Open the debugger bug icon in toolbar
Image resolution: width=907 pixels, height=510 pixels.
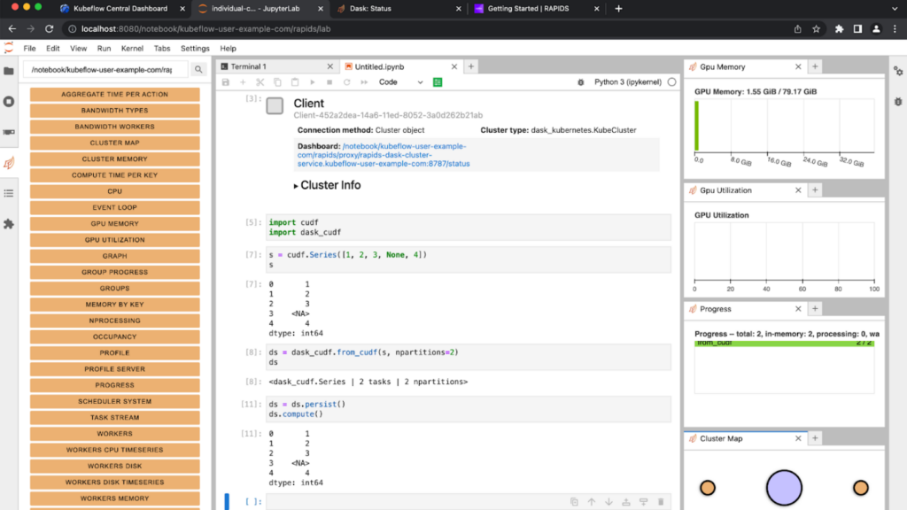coord(581,82)
